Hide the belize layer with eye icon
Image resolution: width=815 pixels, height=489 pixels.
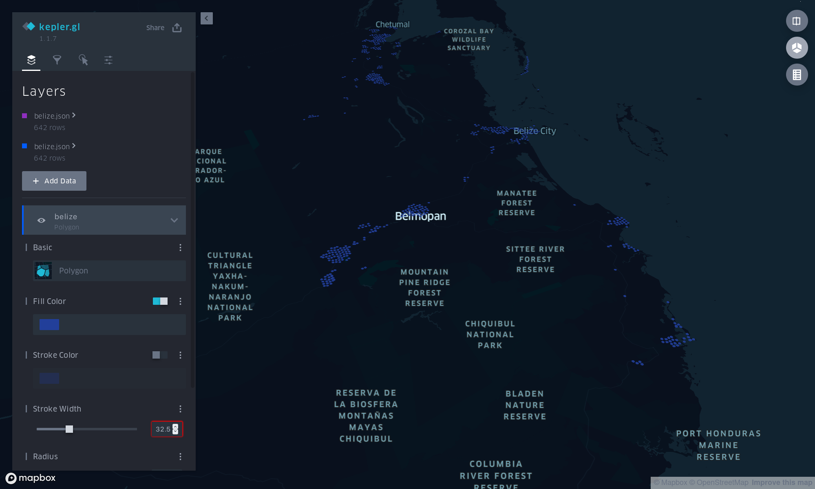pos(41,220)
